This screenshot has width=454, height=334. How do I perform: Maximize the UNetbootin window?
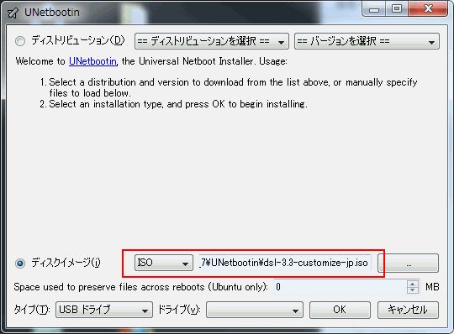click(397, 9)
